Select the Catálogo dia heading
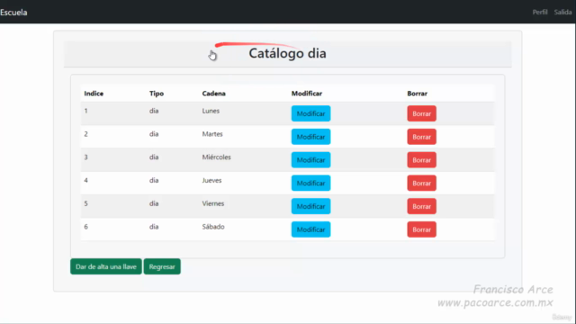Image resolution: width=576 pixels, height=324 pixels. [x=287, y=53]
